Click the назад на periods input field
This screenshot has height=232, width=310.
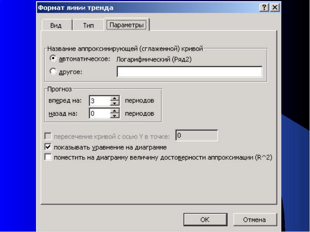click(x=100, y=113)
